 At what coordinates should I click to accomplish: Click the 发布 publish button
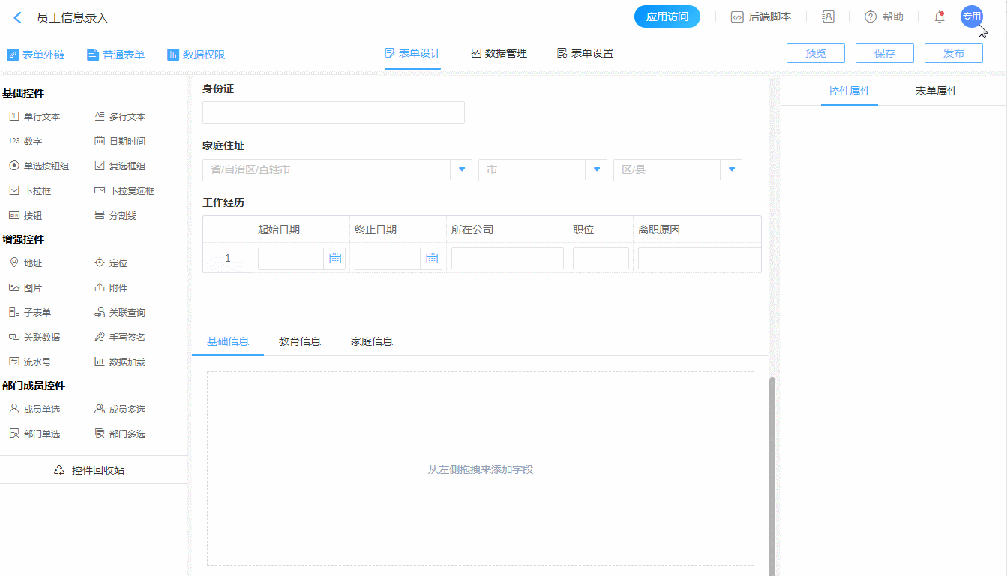[953, 53]
